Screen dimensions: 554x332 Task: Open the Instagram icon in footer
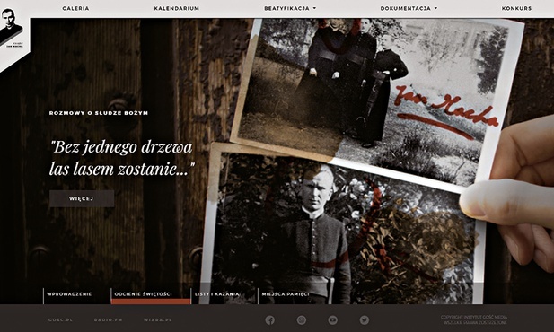click(x=302, y=320)
